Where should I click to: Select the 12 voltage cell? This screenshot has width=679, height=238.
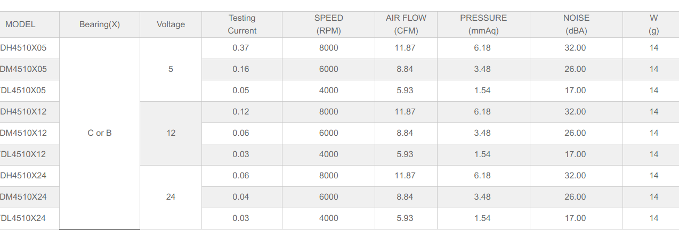tap(171, 133)
